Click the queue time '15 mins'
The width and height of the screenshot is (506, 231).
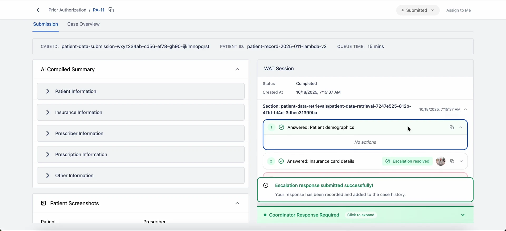(376, 47)
